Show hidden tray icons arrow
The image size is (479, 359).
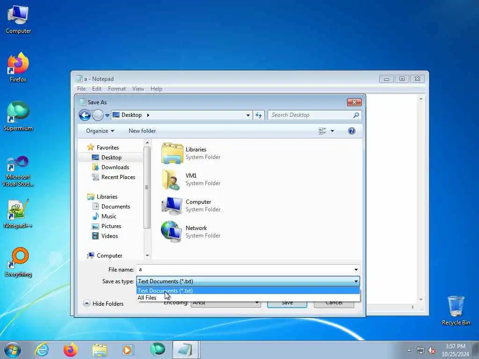[x=409, y=351]
